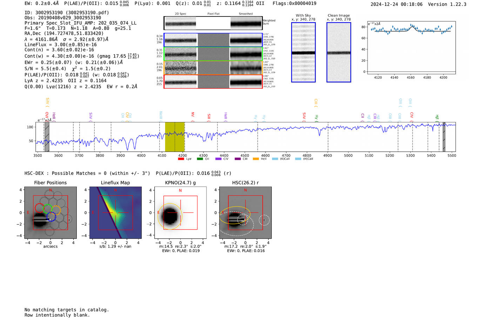This screenshot has height=334, width=491.
Task: Click the ID 3002953190 text line
Action: pyautogui.click(x=67, y=13)
